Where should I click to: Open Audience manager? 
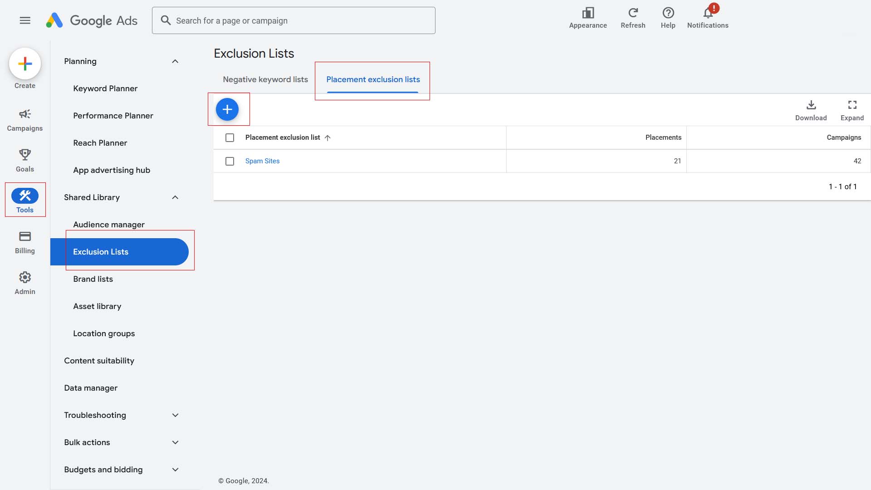109,225
